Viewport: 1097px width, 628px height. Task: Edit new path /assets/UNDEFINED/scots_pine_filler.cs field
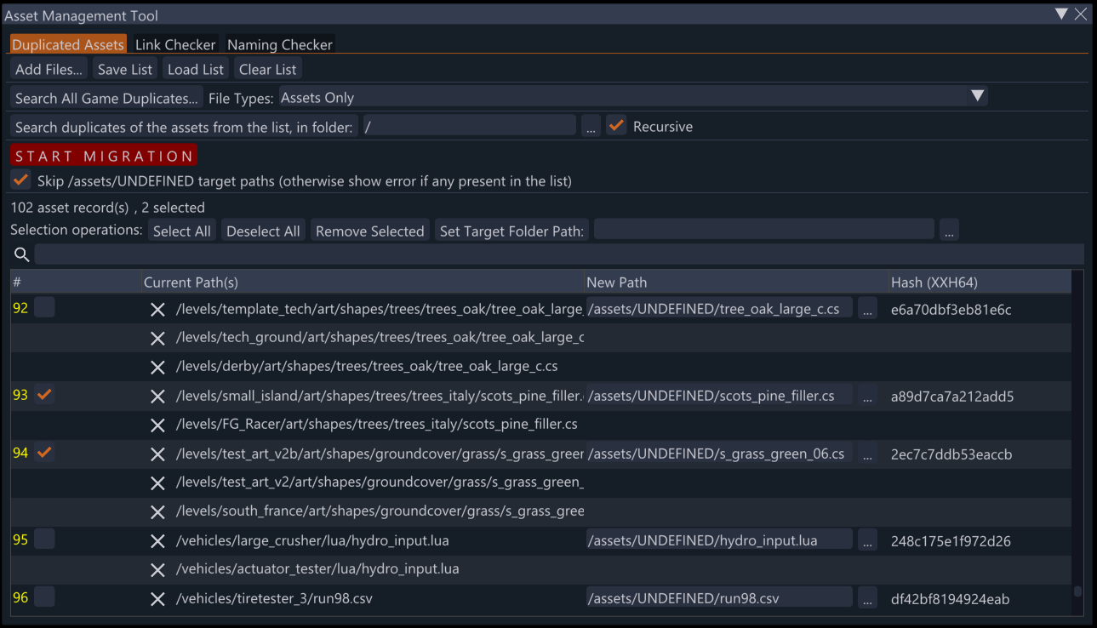[719, 396]
